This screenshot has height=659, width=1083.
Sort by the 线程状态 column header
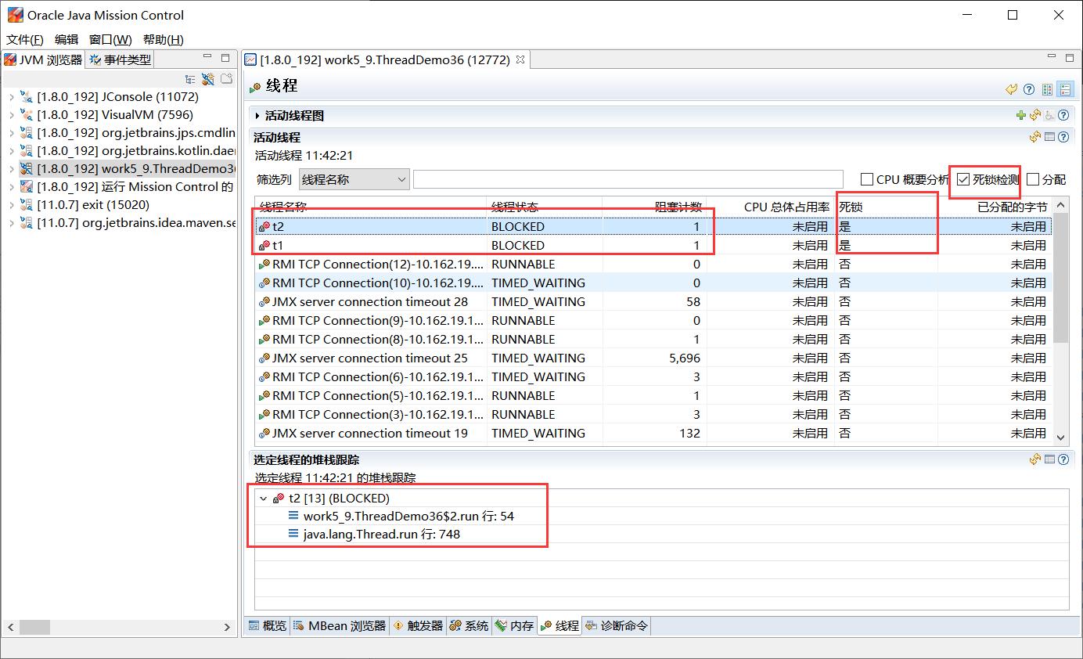click(x=545, y=207)
